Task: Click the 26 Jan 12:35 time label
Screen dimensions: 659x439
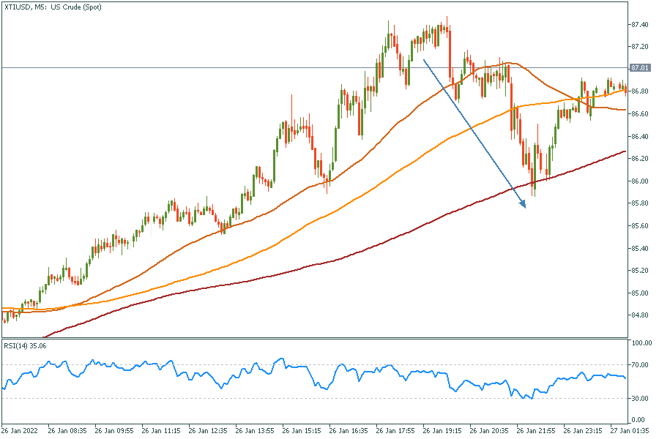Action: 208,431
